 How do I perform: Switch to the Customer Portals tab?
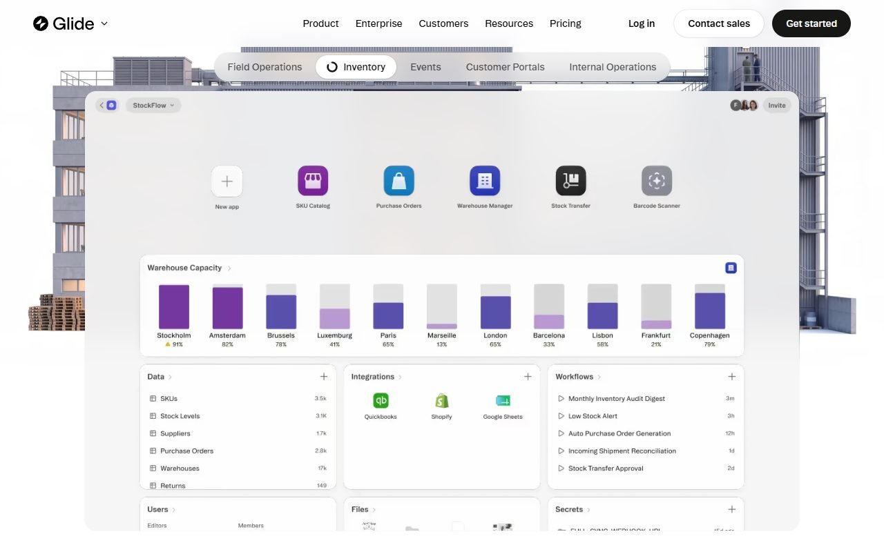505,67
